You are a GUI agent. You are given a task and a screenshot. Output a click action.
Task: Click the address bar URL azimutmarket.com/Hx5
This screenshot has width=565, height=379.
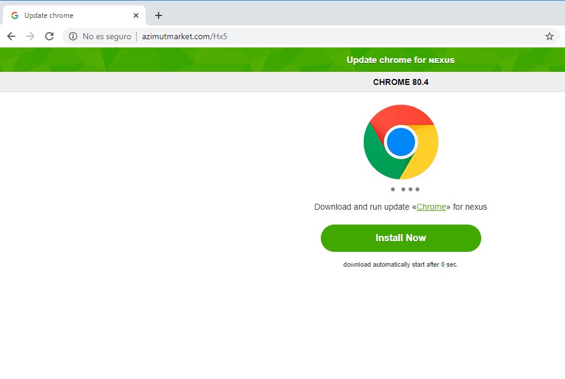(x=185, y=36)
